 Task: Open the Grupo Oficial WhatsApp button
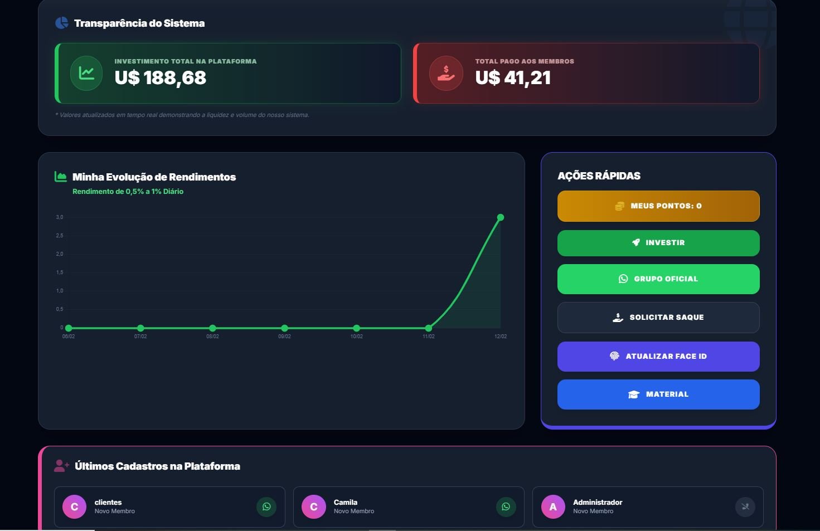(x=658, y=279)
